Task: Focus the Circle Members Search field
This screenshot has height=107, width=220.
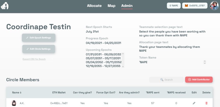Action: click(167, 80)
